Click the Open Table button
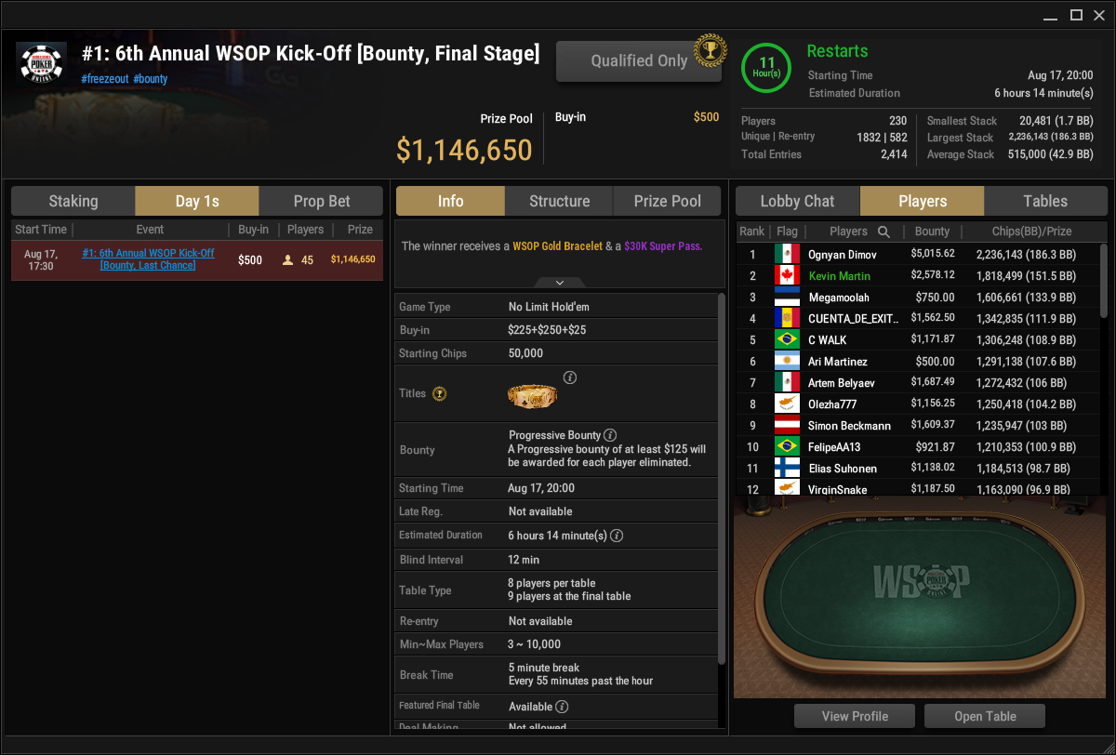 (x=985, y=716)
